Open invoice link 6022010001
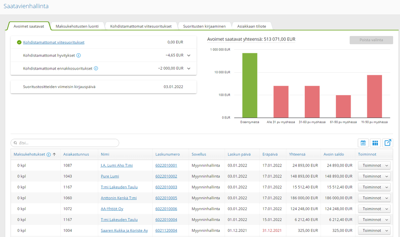 click(166, 166)
